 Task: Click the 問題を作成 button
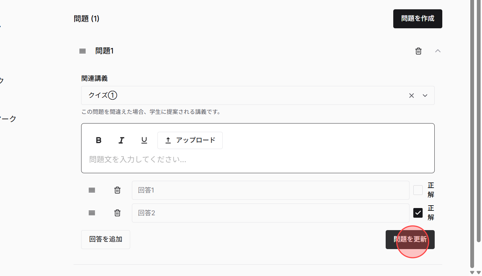417,19
